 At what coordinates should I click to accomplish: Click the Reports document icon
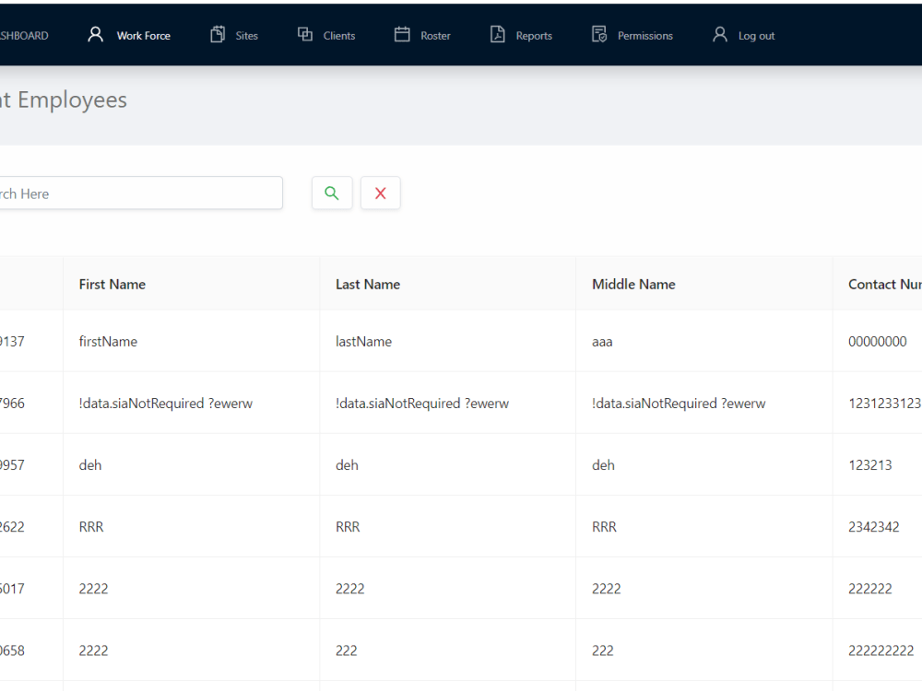point(498,35)
